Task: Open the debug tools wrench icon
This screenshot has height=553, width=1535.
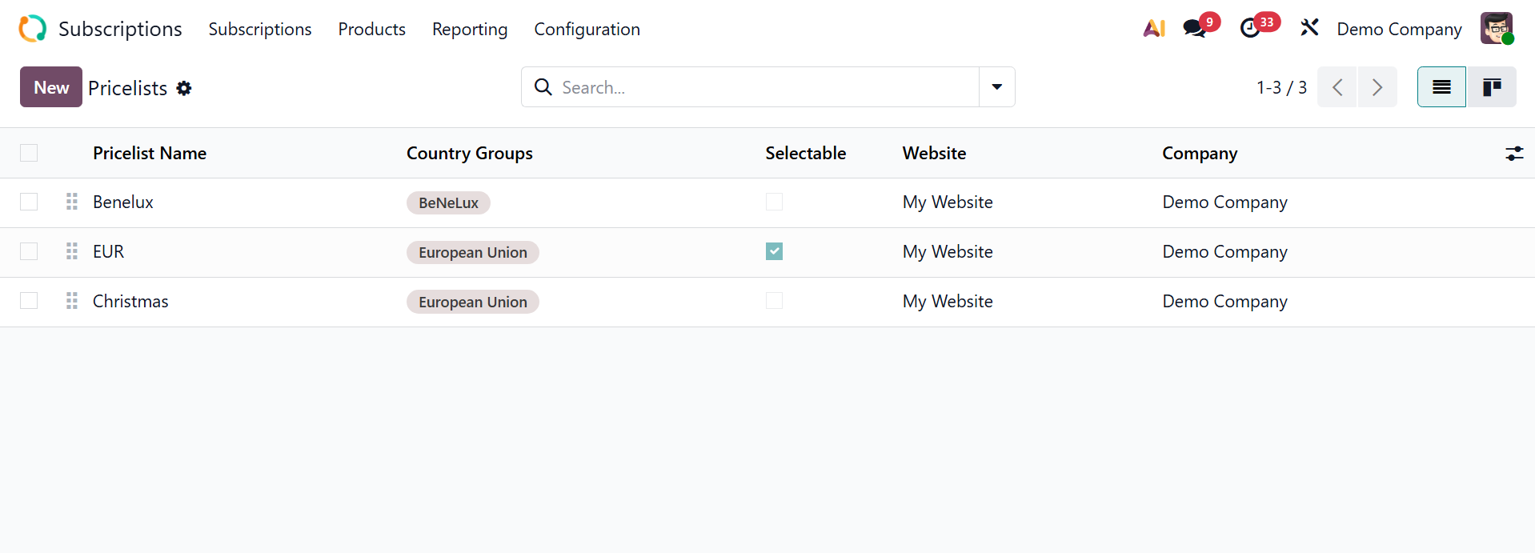Action: pyautogui.click(x=1309, y=29)
